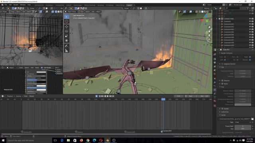Image resolution: width=255 pixels, height=143 pixels.
Task: Choose the Cursor tool in viewport toolbar
Action: click(x=67, y=21)
